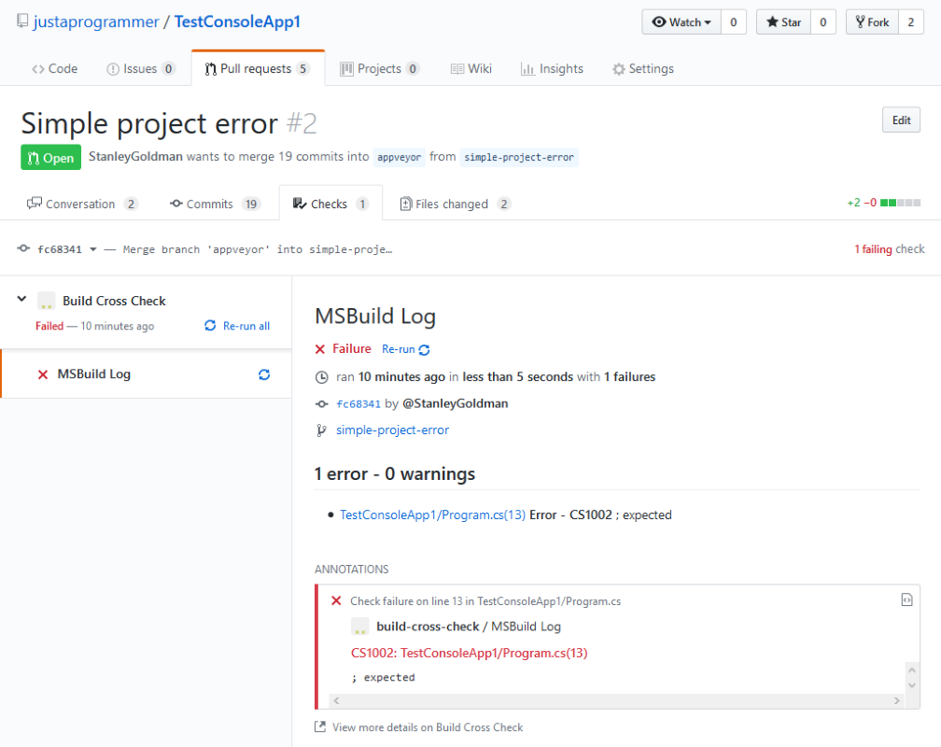The height and width of the screenshot is (747, 941).
Task: Switch to the Commits tab
Action: 215,204
